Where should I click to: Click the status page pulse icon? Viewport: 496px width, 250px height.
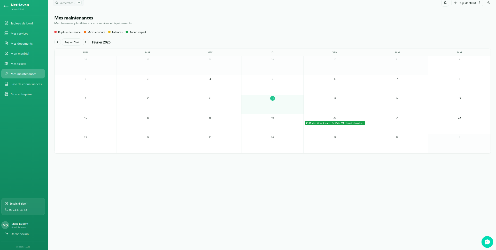[x=455, y=3]
